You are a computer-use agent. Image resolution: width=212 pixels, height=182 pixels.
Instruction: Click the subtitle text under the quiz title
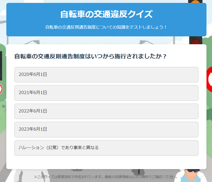click(x=106, y=27)
